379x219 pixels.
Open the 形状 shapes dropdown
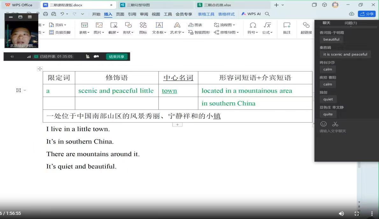click(128, 32)
